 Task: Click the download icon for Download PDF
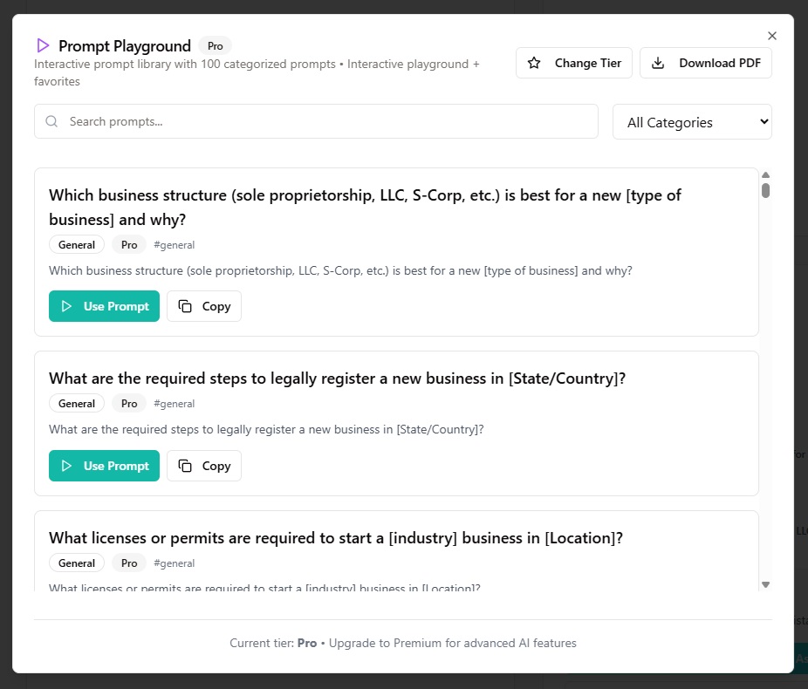coord(659,63)
